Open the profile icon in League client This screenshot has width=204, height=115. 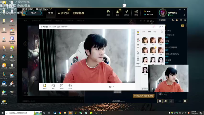click(x=108, y=13)
